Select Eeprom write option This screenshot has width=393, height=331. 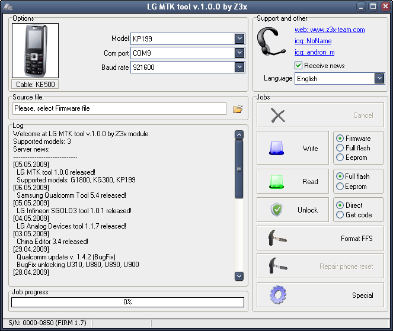pos(340,158)
